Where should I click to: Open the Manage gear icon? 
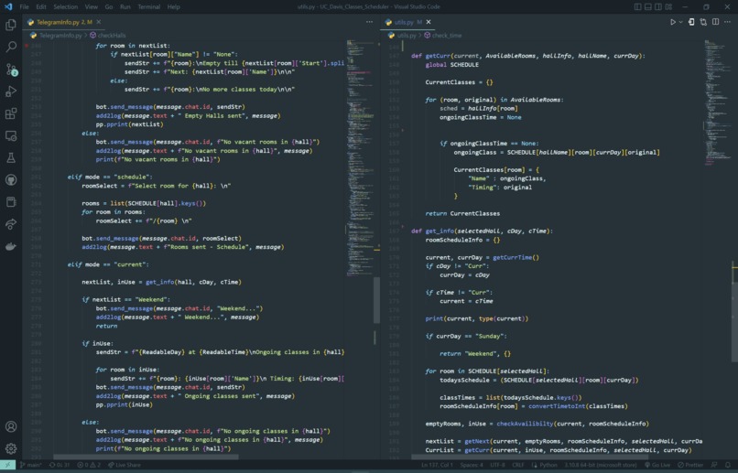click(x=11, y=448)
